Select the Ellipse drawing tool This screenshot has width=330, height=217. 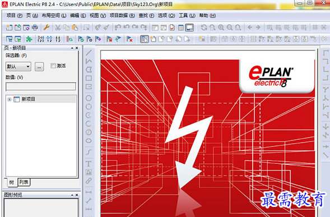(89, 140)
